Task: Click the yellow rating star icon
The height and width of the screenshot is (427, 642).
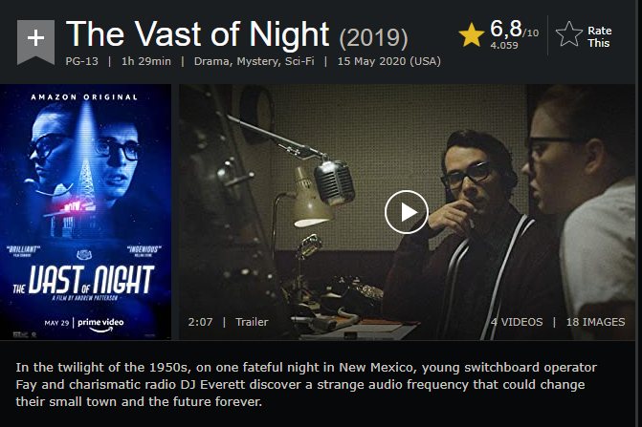Action: tap(471, 35)
